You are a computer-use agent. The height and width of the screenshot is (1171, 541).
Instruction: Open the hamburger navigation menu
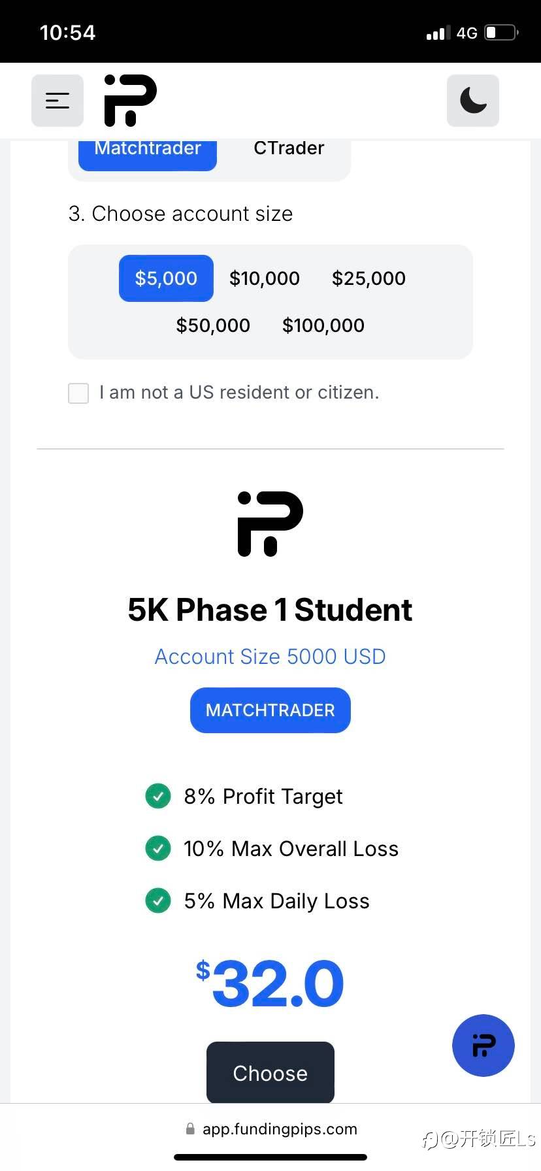click(57, 101)
